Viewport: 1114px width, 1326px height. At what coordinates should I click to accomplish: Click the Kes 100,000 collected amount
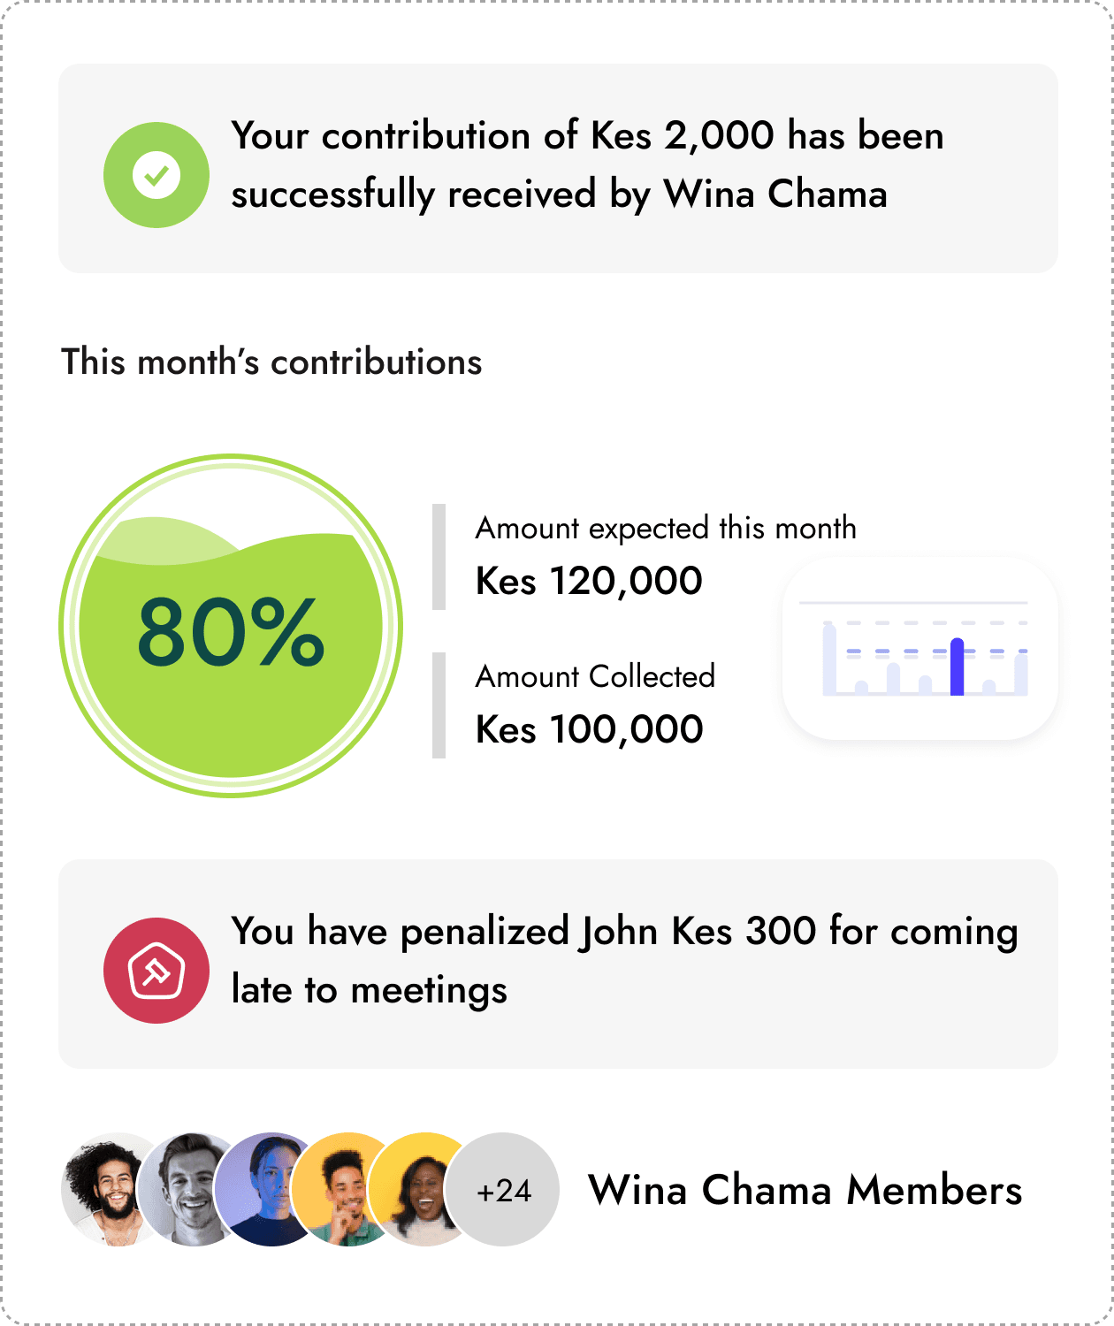pos(589,729)
